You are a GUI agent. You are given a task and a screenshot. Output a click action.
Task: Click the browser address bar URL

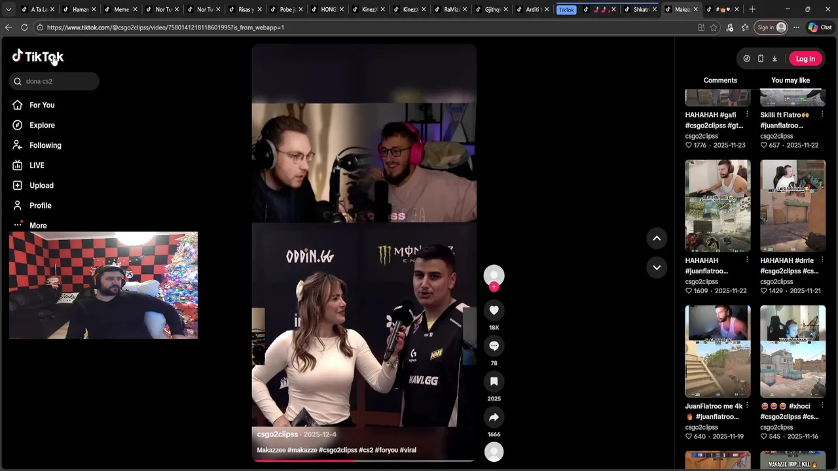166,27
